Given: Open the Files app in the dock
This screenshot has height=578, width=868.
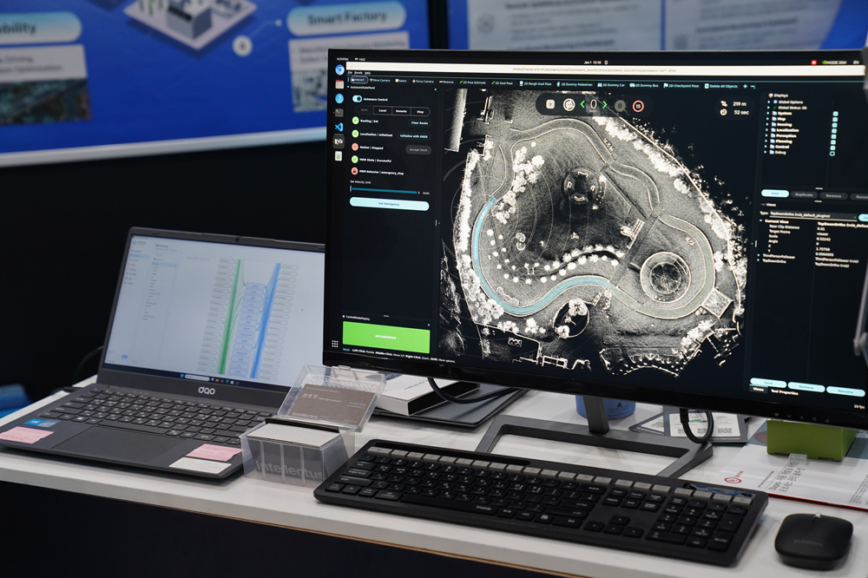Looking at the screenshot, I should click(x=339, y=84).
